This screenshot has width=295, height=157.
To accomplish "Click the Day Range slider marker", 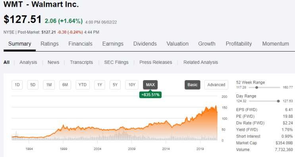I will click(x=278, y=101).
